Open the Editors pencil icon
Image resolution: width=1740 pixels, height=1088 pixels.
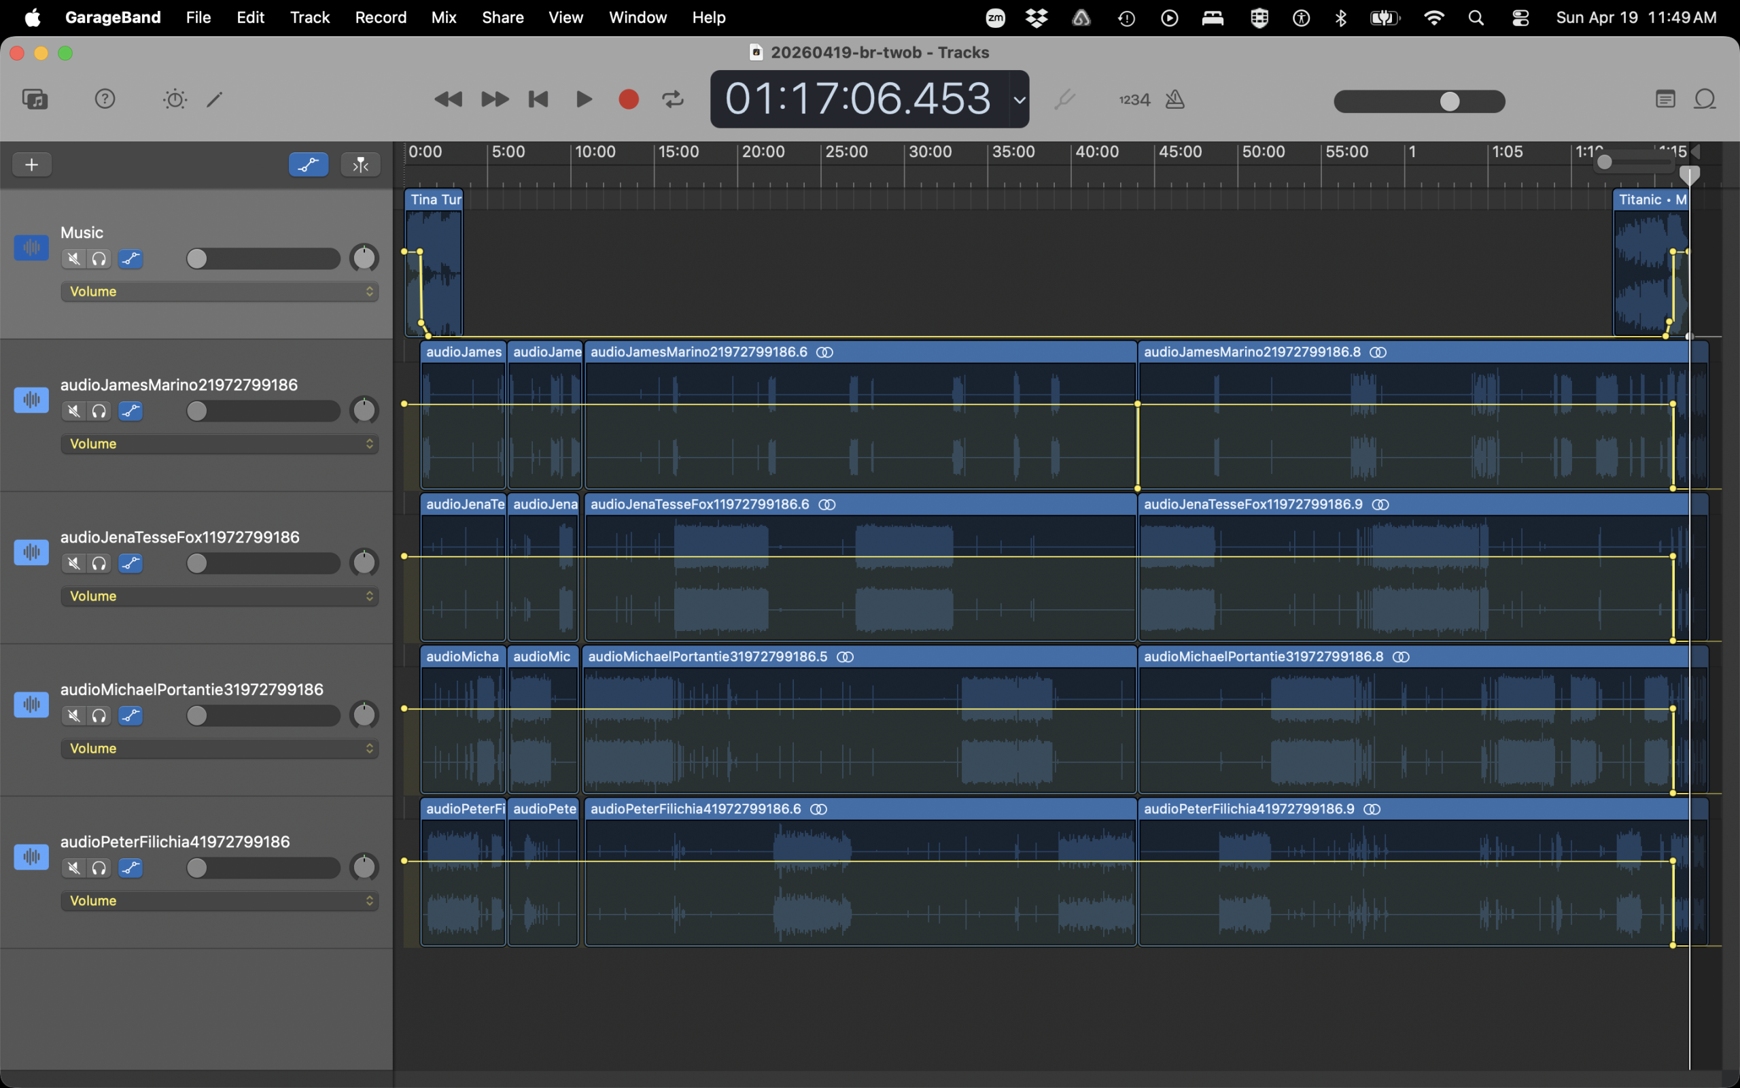click(x=215, y=99)
